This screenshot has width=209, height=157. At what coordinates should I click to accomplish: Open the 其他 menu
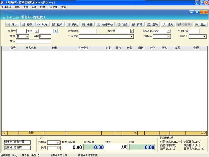[x=64, y=8]
